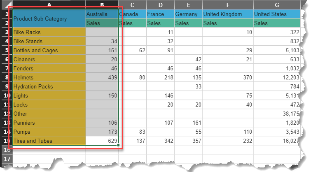Select the "United Kingdom" header cell
Viewport: 311px width, 172px height.
coord(227,14)
